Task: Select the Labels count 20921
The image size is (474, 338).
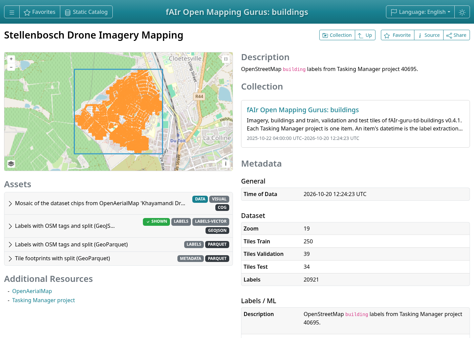Action: pos(311,280)
